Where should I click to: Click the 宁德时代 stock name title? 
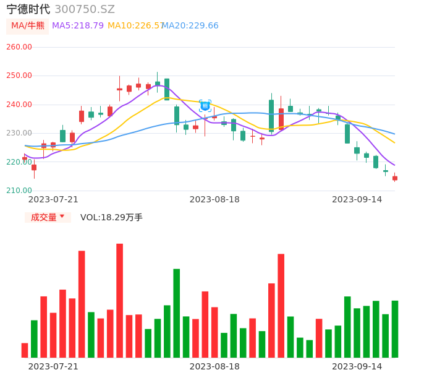[28, 9]
